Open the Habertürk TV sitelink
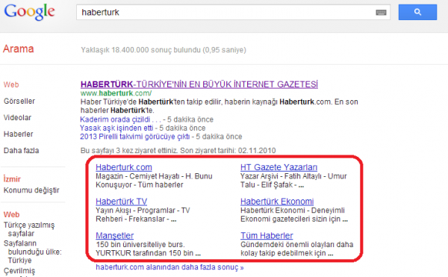This screenshot has width=448, height=277. [x=122, y=202]
